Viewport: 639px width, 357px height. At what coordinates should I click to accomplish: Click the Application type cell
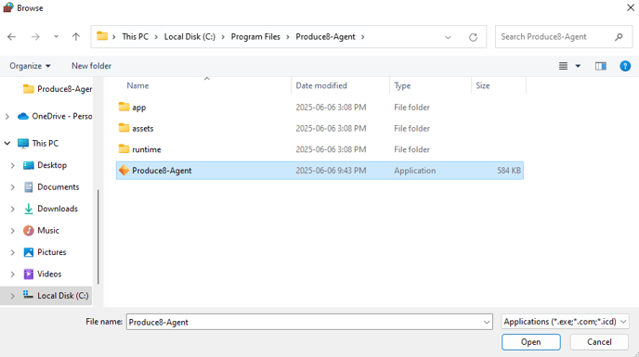tap(414, 171)
